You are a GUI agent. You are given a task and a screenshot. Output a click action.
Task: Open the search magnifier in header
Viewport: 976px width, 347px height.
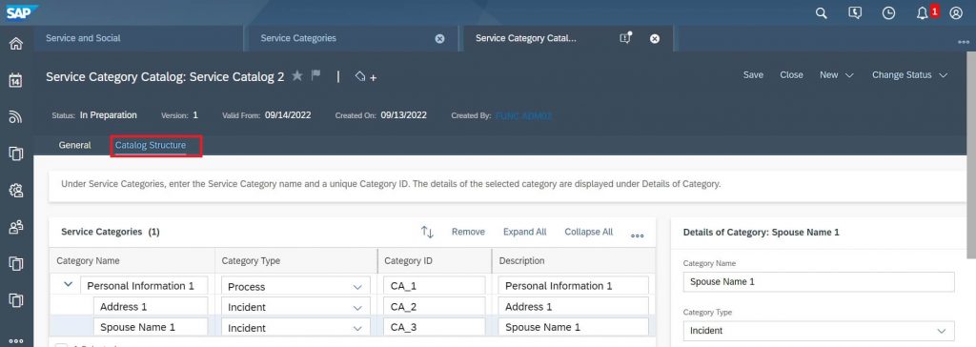point(821,13)
